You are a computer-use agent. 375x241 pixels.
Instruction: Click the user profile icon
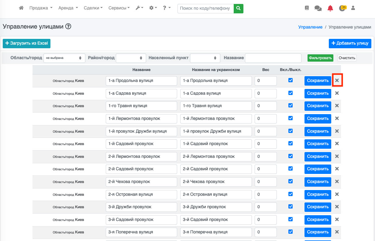(x=353, y=8)
